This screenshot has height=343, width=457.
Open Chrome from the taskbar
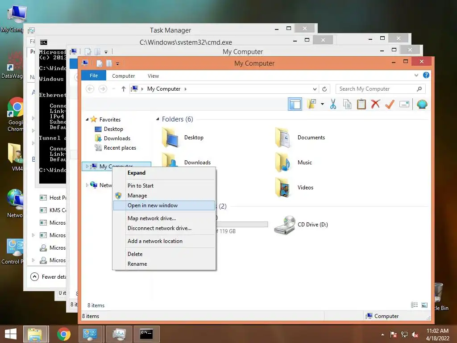pyautogui.click(x=63, y=334)
